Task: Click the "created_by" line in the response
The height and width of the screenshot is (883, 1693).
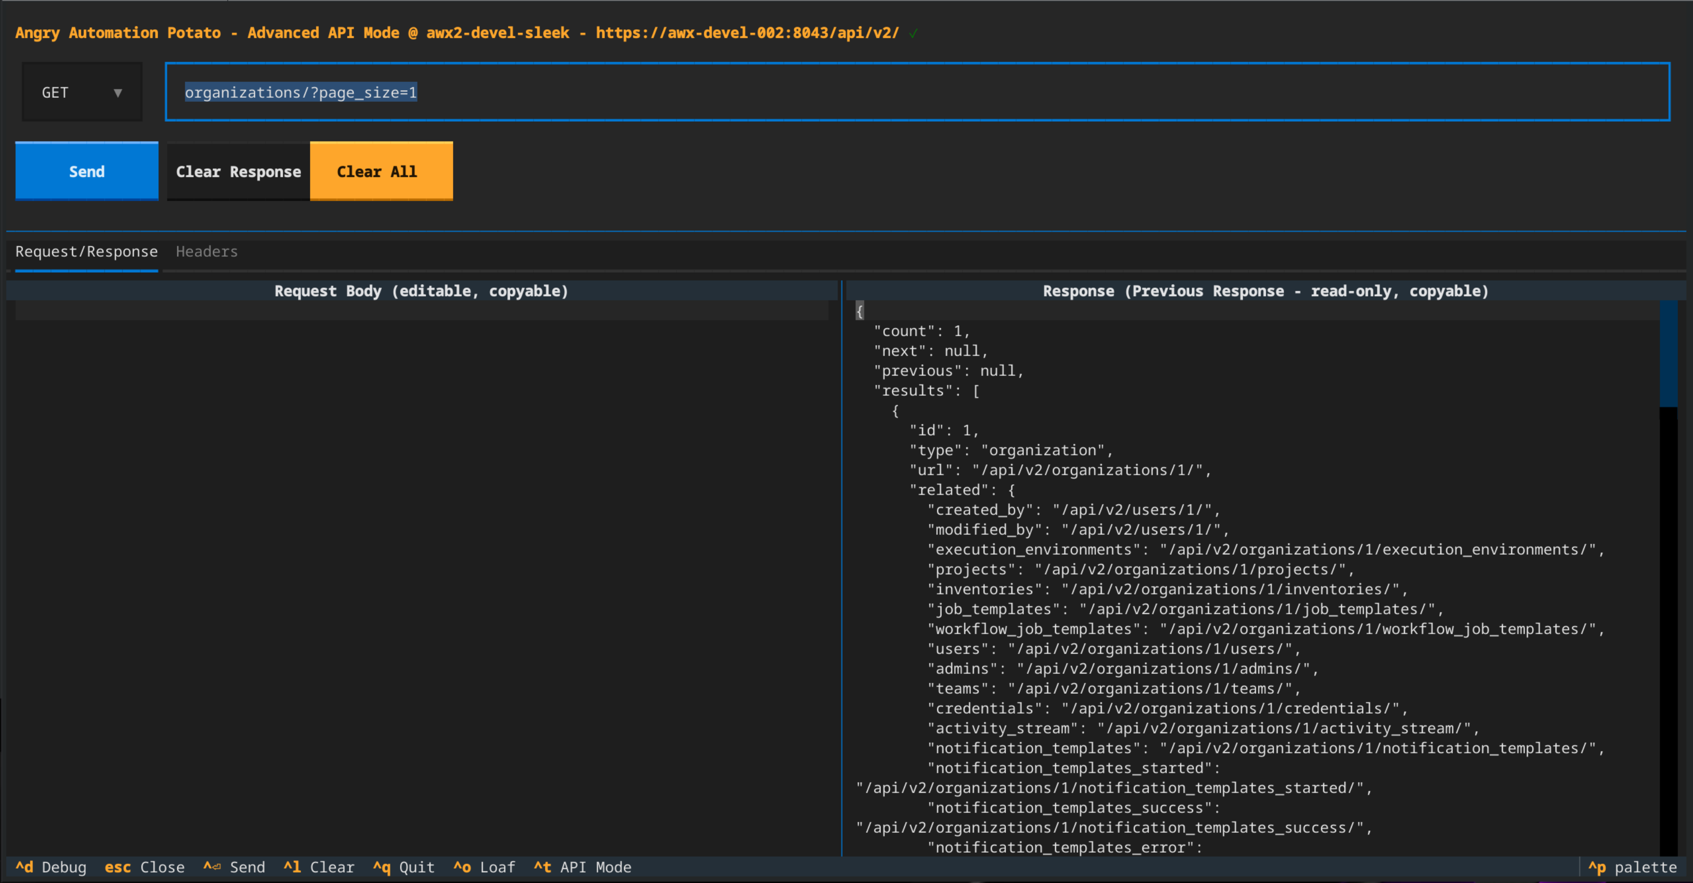Action: [1073, 510]
